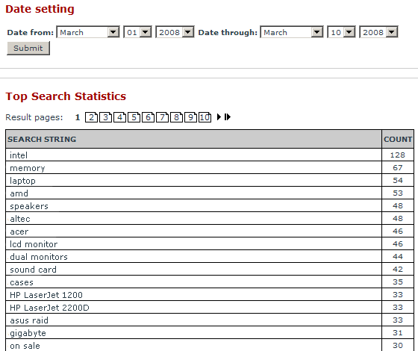Expand the Date from year dropdown

[175, 32]
